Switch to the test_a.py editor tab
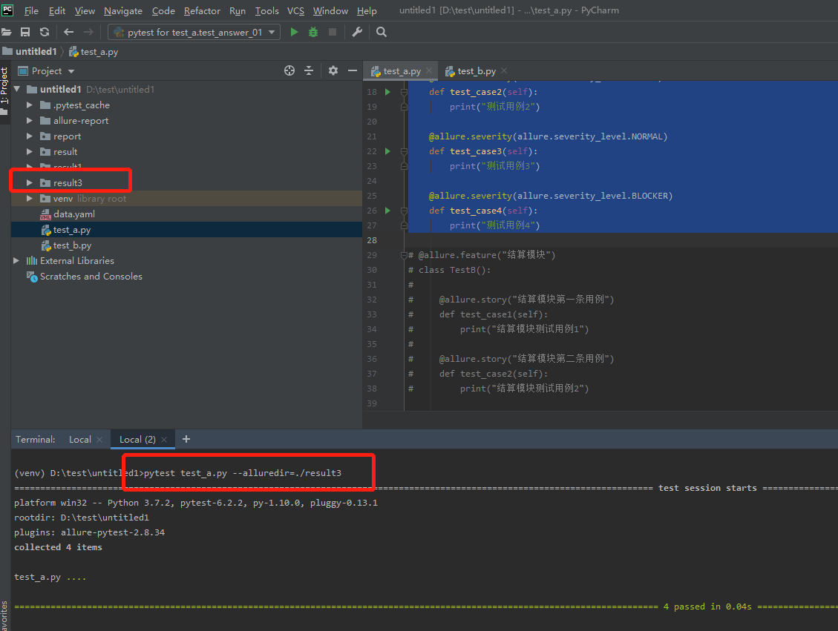 (x=402, y=71)
